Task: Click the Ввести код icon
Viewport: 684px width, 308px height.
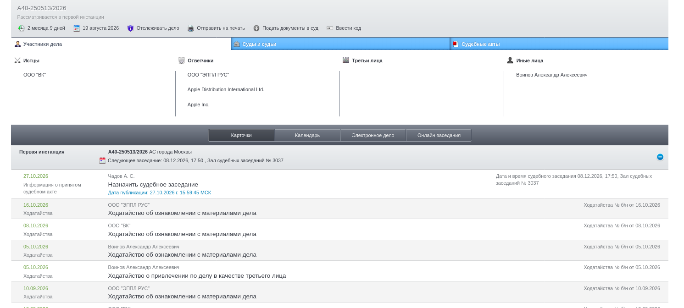Action: [330, 28]
